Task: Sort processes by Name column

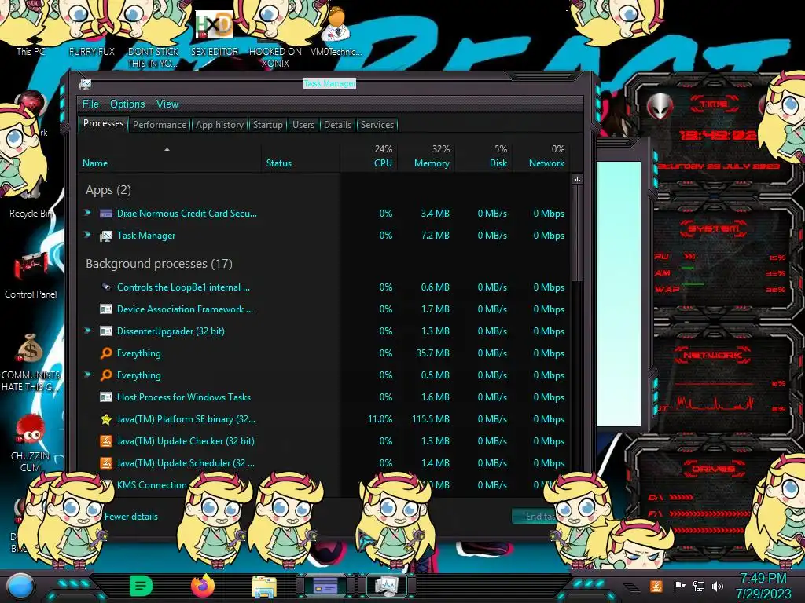Action: tap(170, 156)
